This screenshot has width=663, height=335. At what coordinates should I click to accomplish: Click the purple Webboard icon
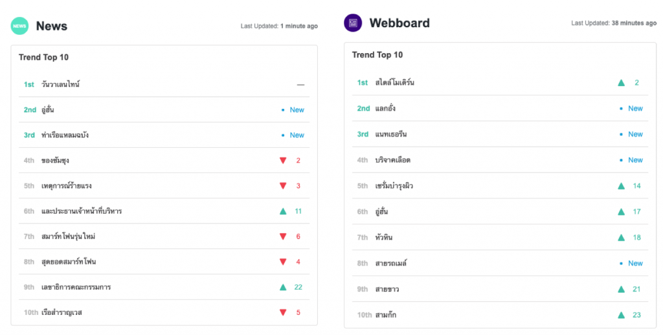click(x=353, y=23)
